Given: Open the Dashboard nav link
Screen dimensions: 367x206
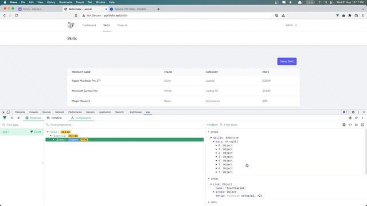Looking at the screenshot, I should click(x=89, y=25).
